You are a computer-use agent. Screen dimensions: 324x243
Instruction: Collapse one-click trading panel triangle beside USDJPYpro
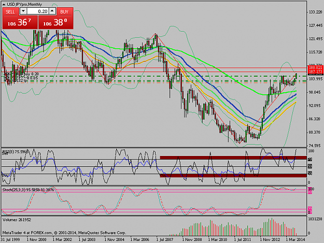tap(4, 4)
